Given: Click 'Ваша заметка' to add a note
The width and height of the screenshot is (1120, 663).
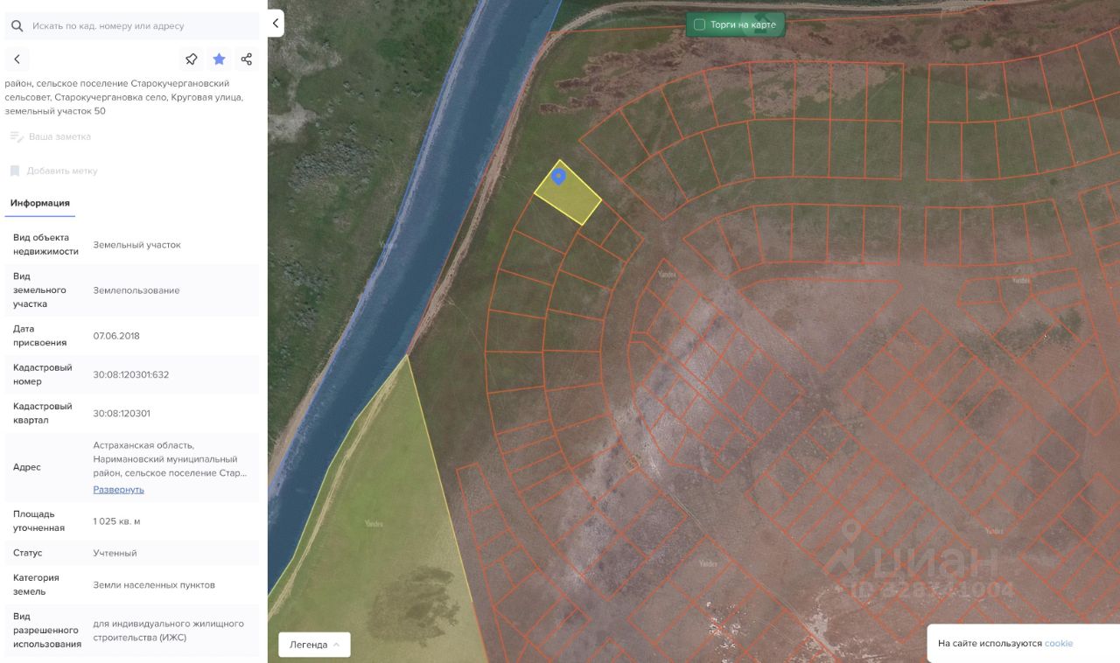Looking at the screenshot, I should point(59,136).
